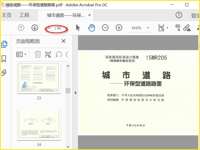
Task: Activate the Hand pan tool
Action: pyautogui.click(x=91, y=28)
